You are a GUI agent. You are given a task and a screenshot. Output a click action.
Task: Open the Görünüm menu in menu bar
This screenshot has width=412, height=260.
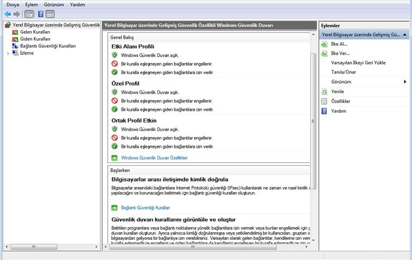click(54, 4)
